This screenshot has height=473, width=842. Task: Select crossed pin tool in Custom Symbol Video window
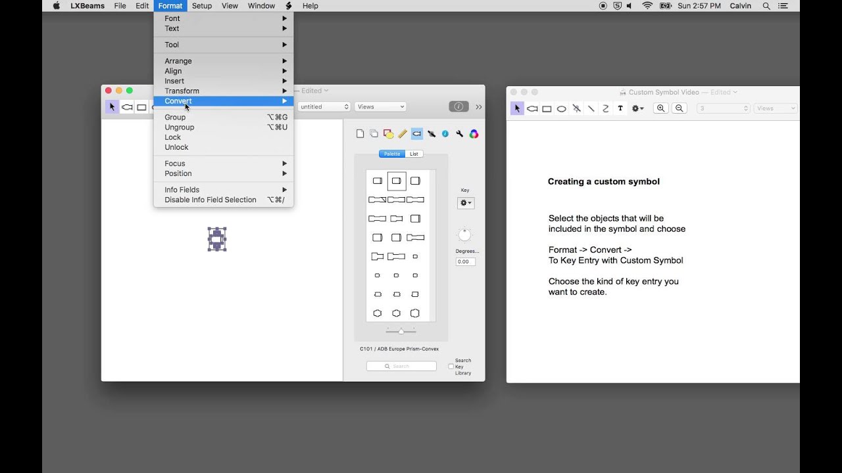[x=576, y=108]
